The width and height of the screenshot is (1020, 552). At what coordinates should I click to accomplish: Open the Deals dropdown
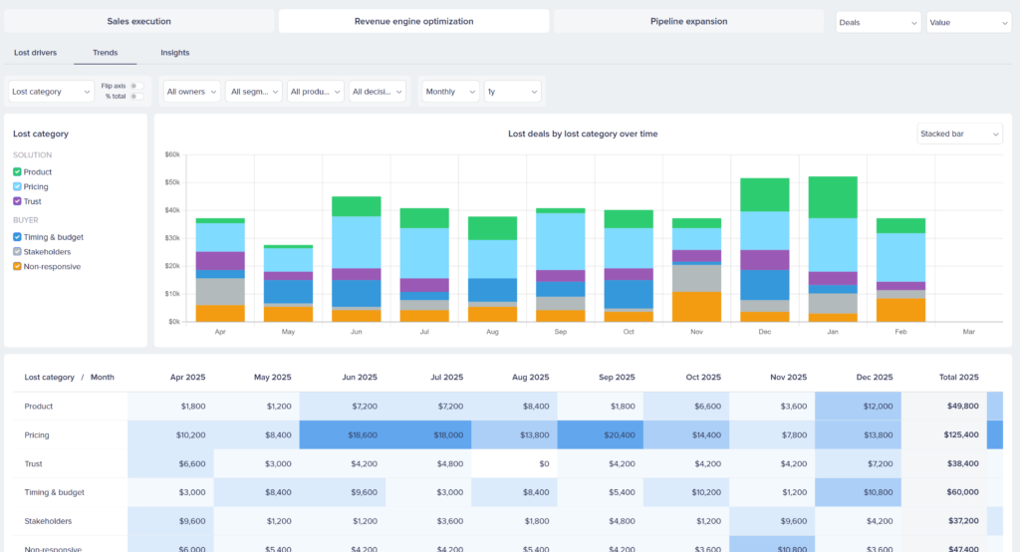[878, 22]
